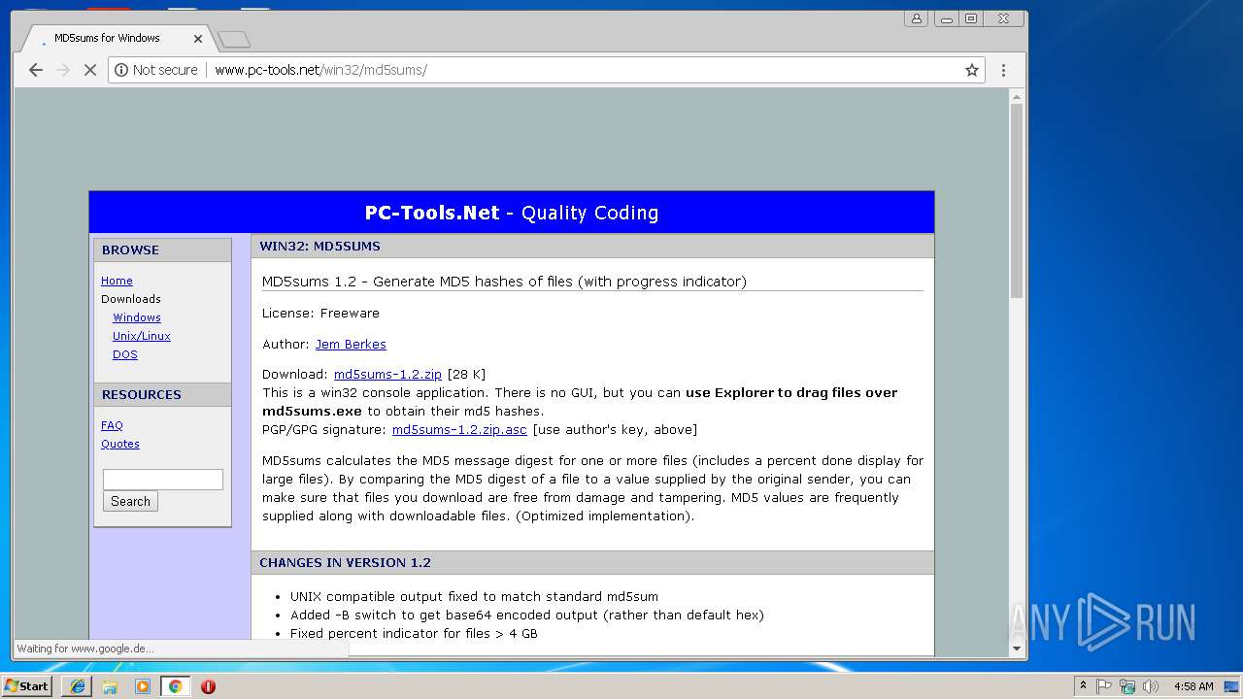1243x699 pixels.
Task: Click the address bar URL
Action: pos(320,70)
